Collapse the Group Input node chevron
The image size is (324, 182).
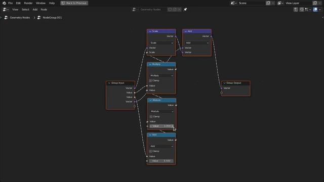point(109,83)
